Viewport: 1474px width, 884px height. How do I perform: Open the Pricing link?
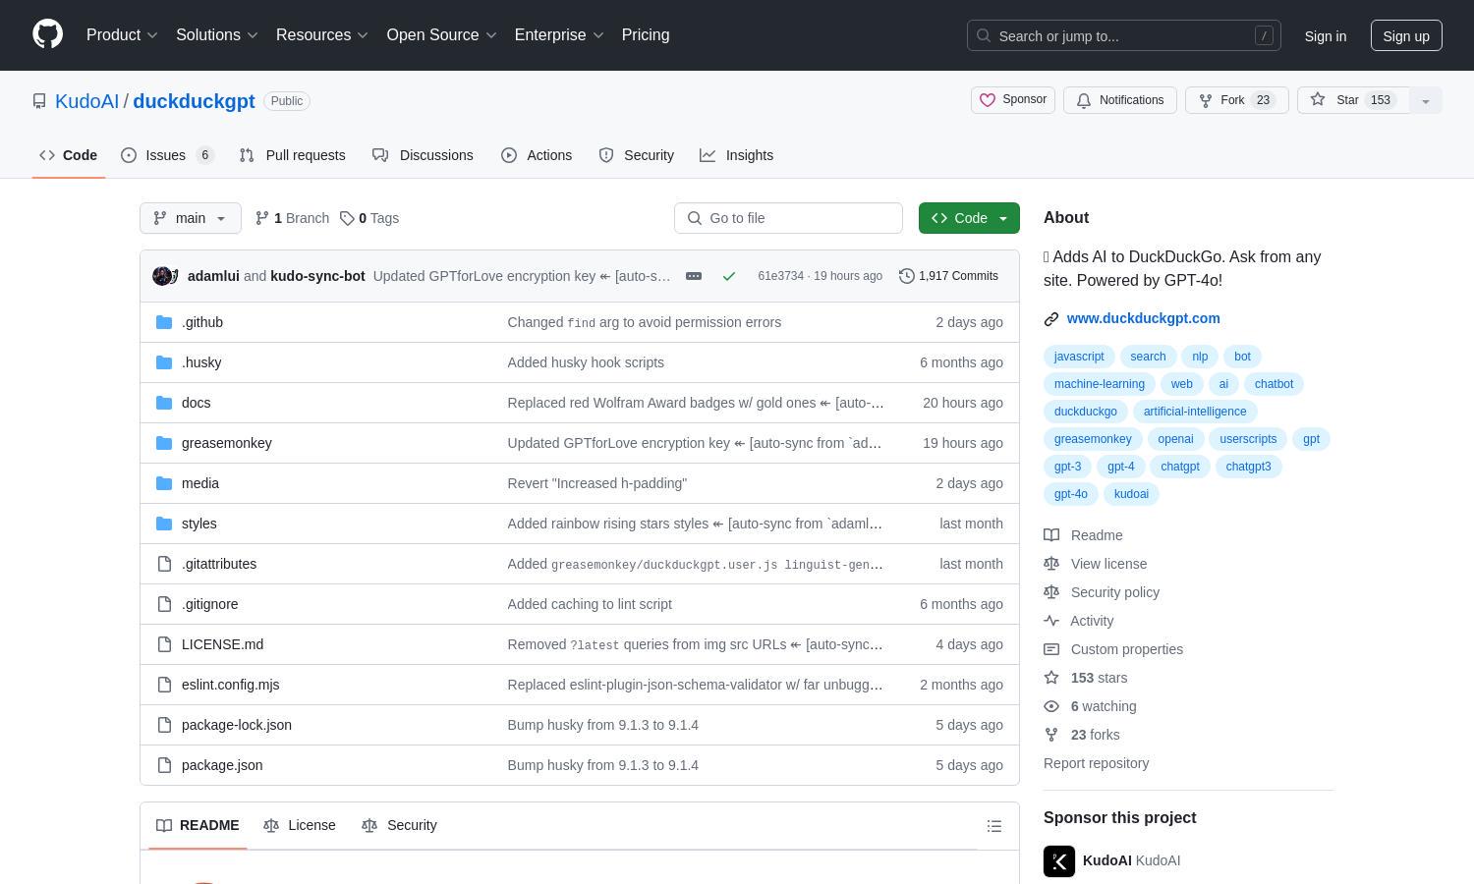click(646, 35)
